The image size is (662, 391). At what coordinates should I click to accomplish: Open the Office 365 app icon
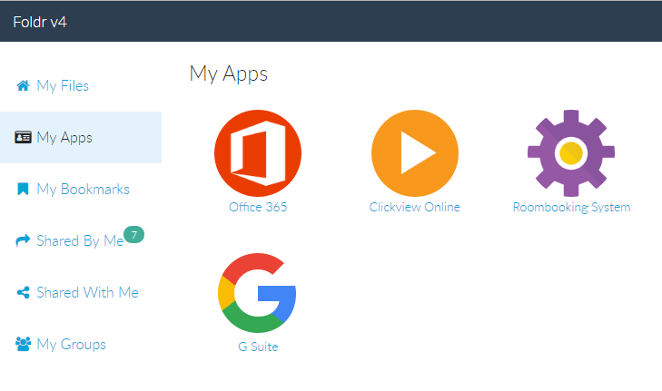click(x=258, y=153)
